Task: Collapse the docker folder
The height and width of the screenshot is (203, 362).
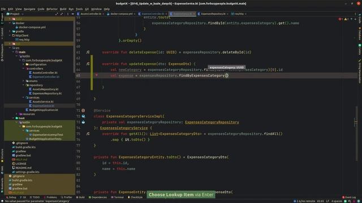Action: (x=10, y=23)
